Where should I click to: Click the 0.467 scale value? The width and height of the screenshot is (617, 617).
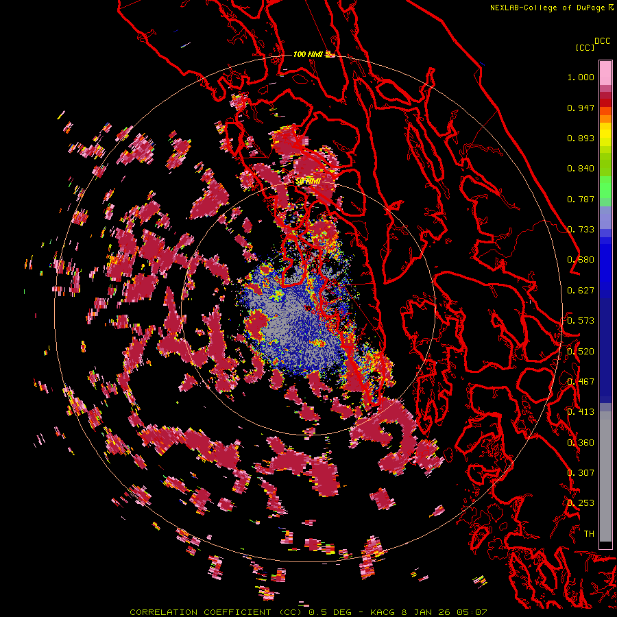pyautogui.click(x=581, y=382)
